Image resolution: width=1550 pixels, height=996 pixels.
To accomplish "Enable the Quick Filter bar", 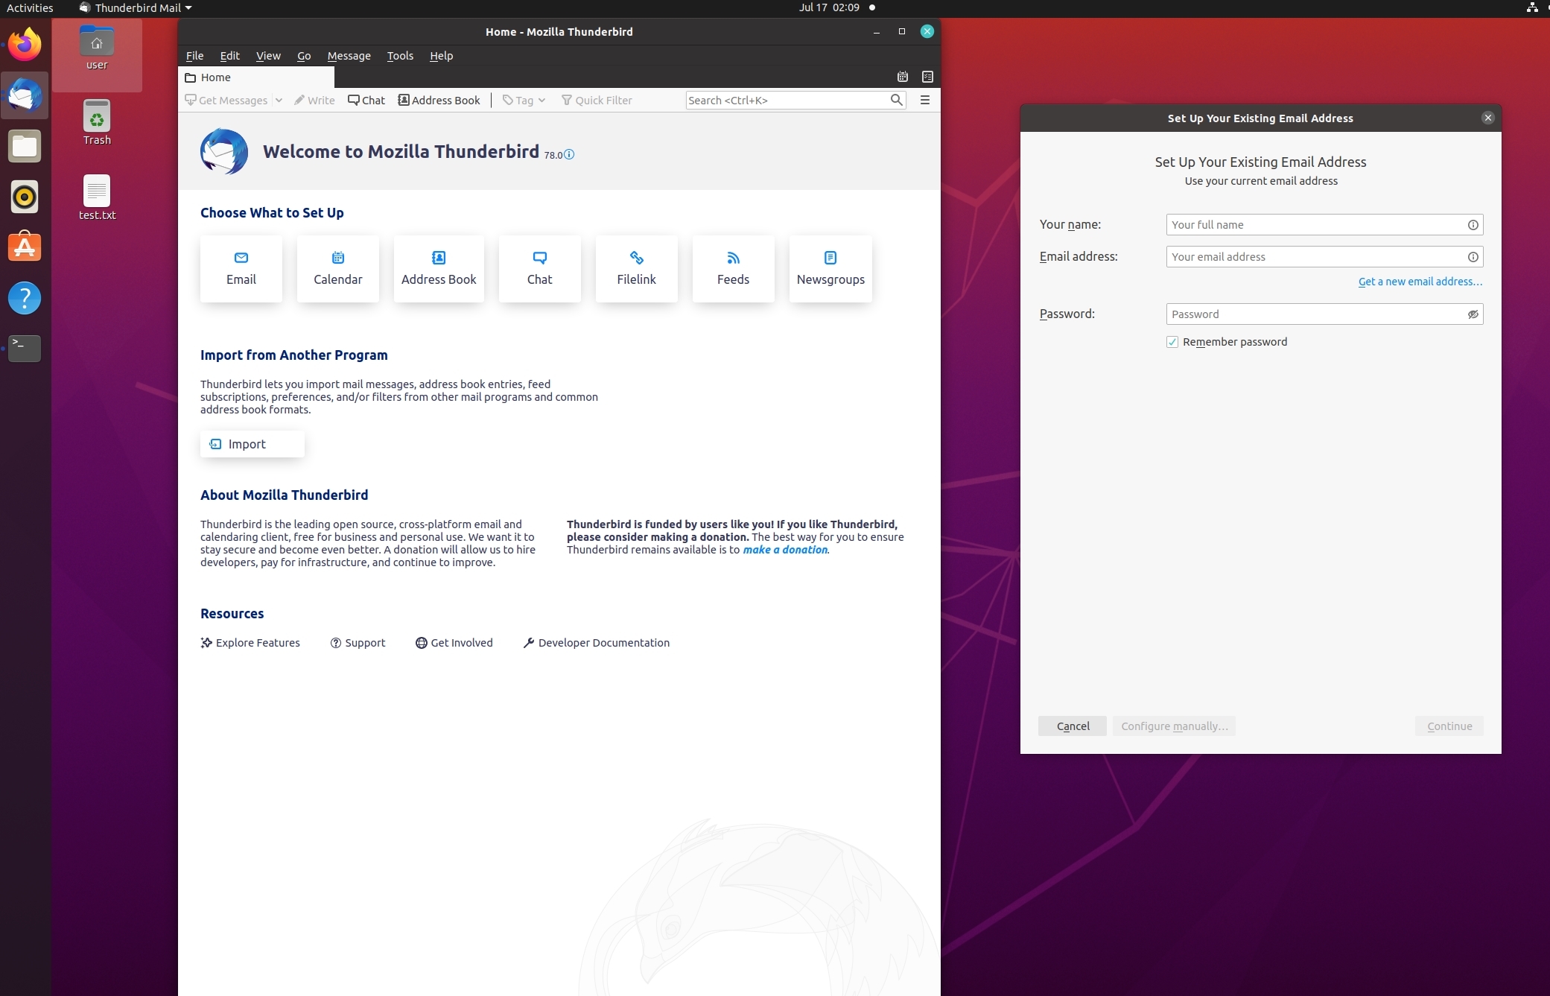I will pos(596,100).
